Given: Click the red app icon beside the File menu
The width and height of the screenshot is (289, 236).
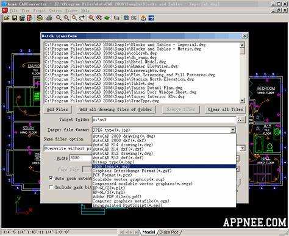Looking at the screenshot, I should [5, 10].
